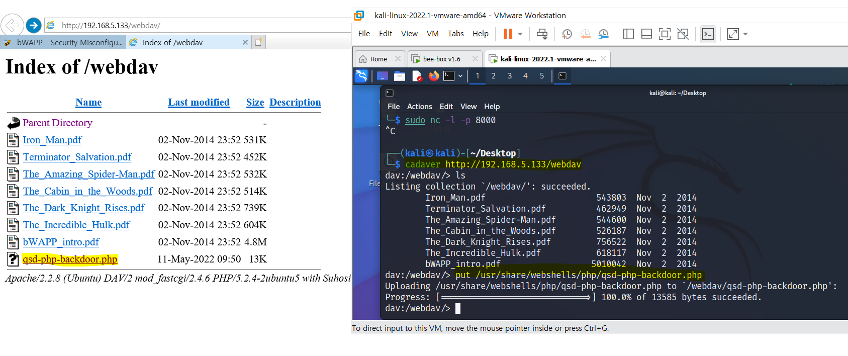The image size is (848, 356).
Task: Sort directory listing by Name header
Action: pos(88,102)
